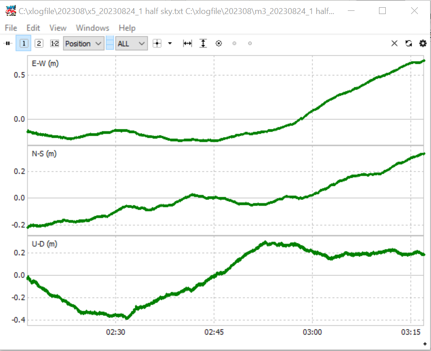
Task: Click the 03:00 time axis label
Action: pos(312,332)
